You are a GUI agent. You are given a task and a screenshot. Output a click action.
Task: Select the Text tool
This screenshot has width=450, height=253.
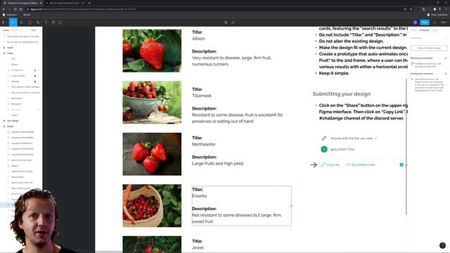pyautogui.click(x=46, y=22)
